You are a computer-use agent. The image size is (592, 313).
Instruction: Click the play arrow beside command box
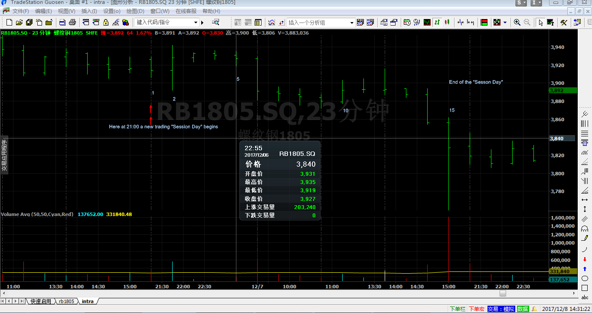[x=202, y=23]
